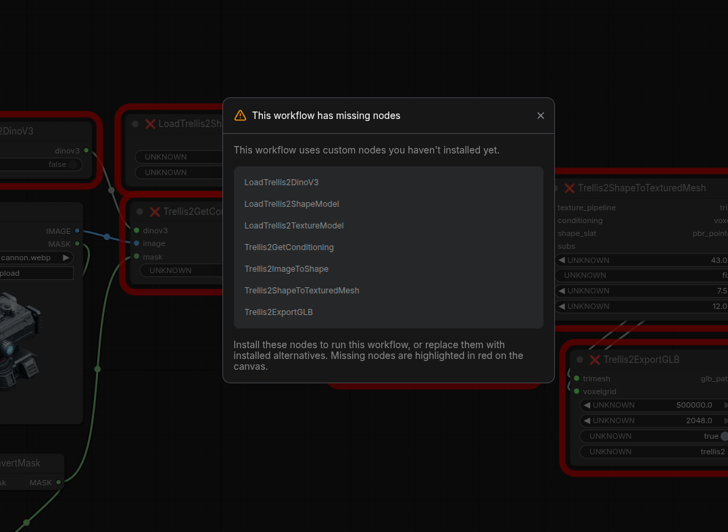Click the voxelgrid input socket
Viewport: 728px width, 532px height.
(577, 391)
